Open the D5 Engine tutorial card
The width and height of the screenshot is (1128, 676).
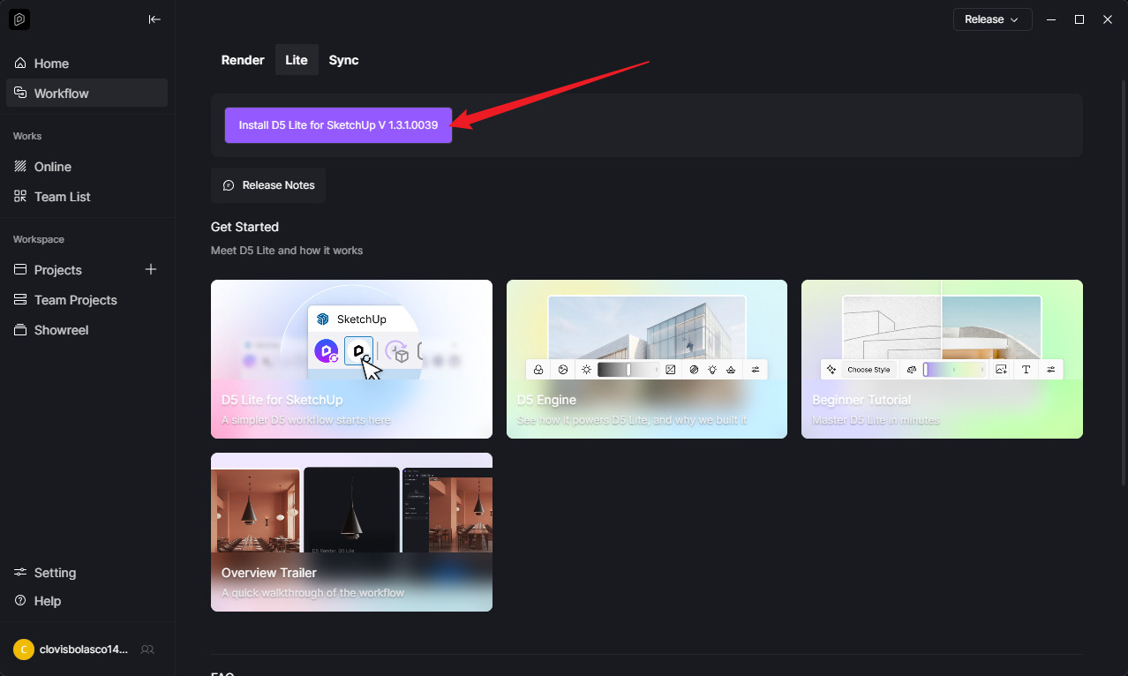coord(646,359)
